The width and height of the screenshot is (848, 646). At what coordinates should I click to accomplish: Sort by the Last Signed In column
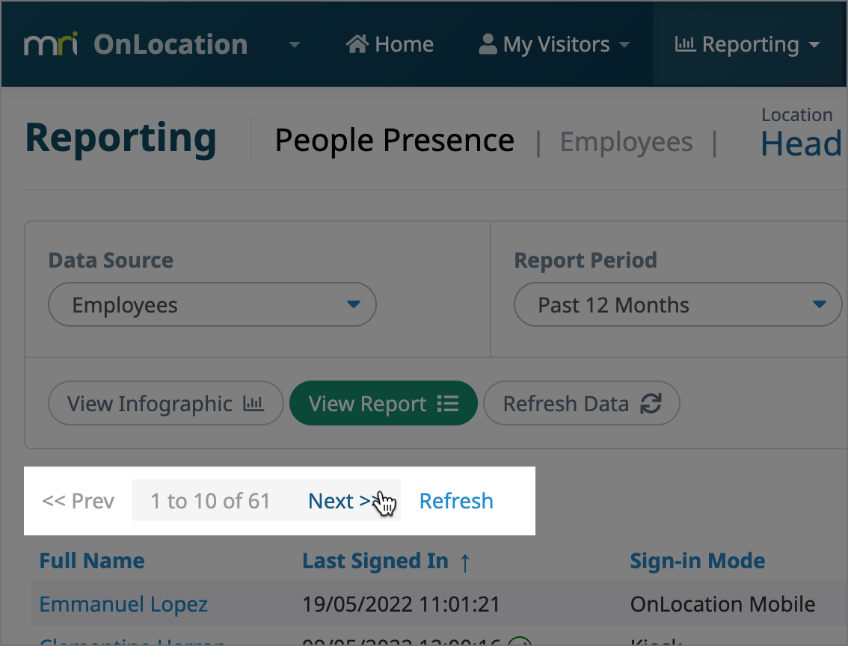coord(375,561)
